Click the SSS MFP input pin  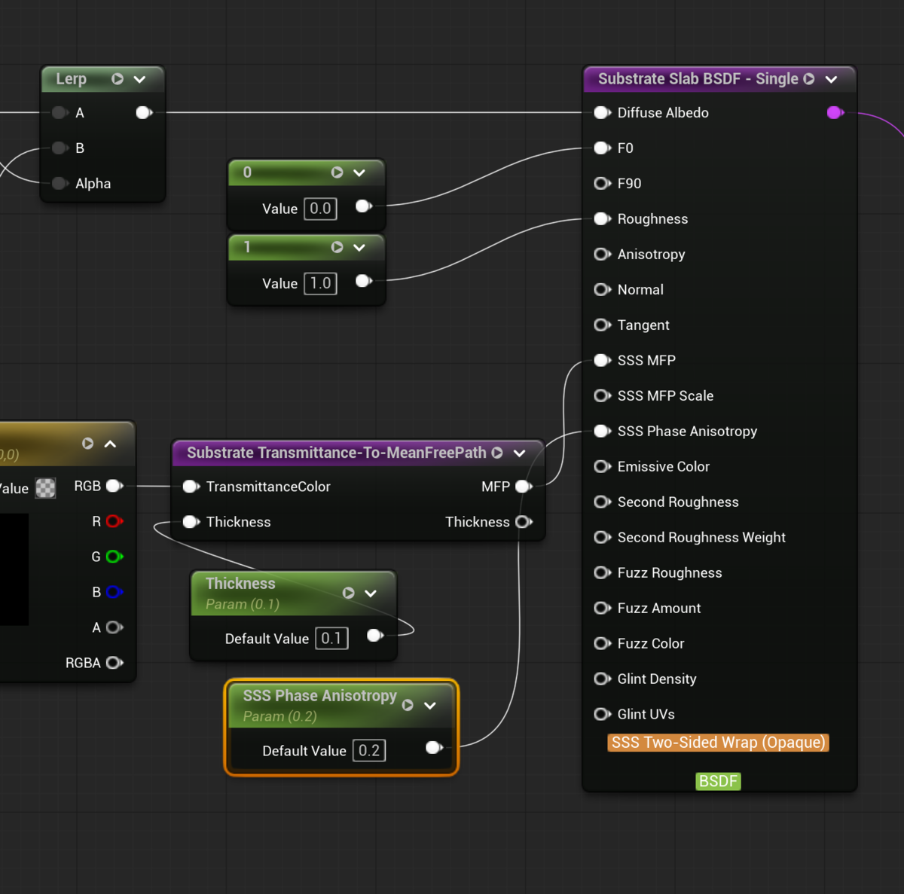[602, 361]
